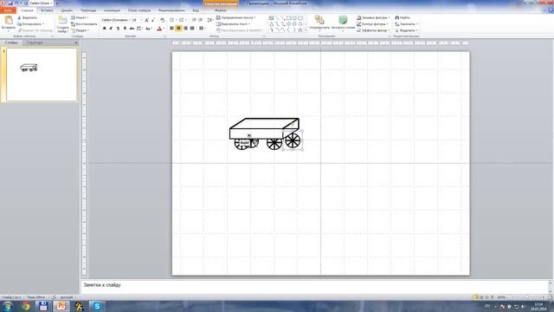This screenshot has height=312, width=554.
Task: Switch to the Animations (Анимация) tab
Action: coord(112,10)
